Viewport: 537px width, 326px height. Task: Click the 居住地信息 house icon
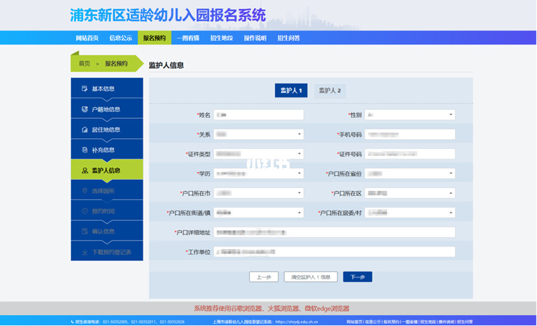coord(84,129)
